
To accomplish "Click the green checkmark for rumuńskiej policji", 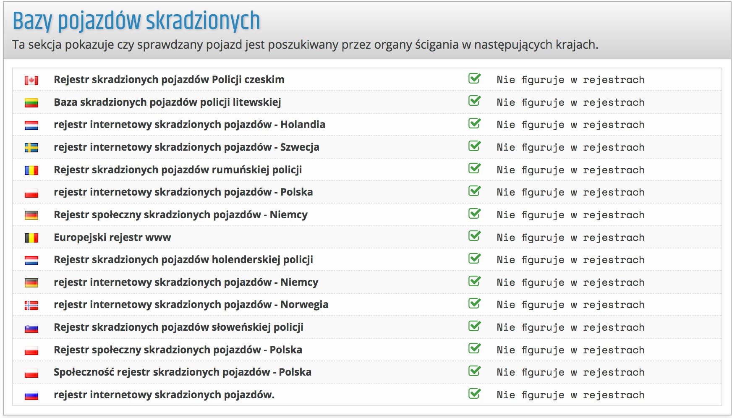I will click(x=475, y=168).
